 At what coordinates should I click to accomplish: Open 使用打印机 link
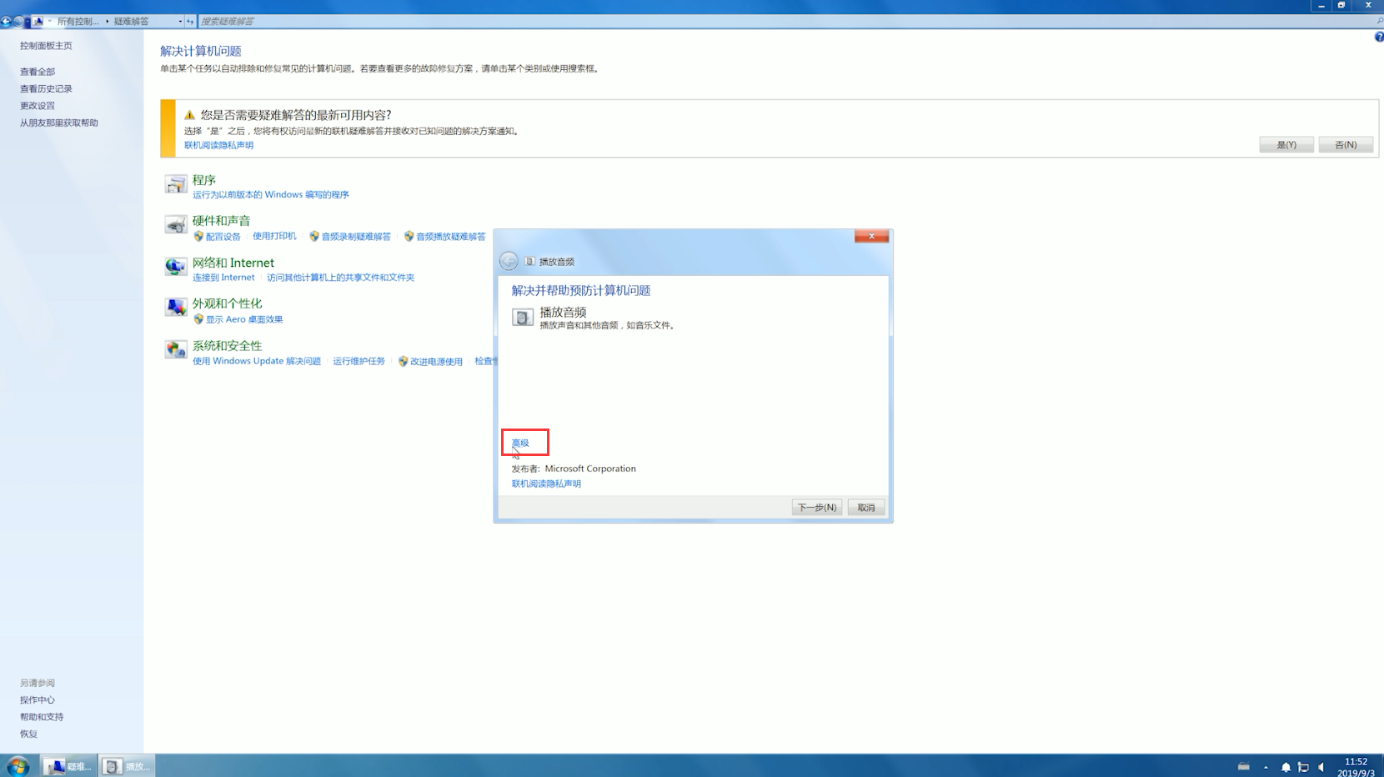pyautogui.click(x=274, y=236)
